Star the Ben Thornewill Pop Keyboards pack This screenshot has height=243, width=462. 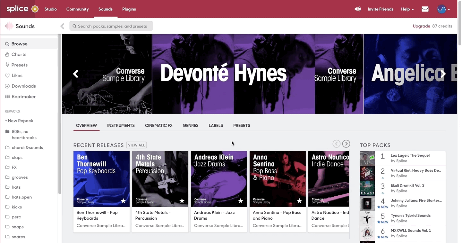coord(123,201)
